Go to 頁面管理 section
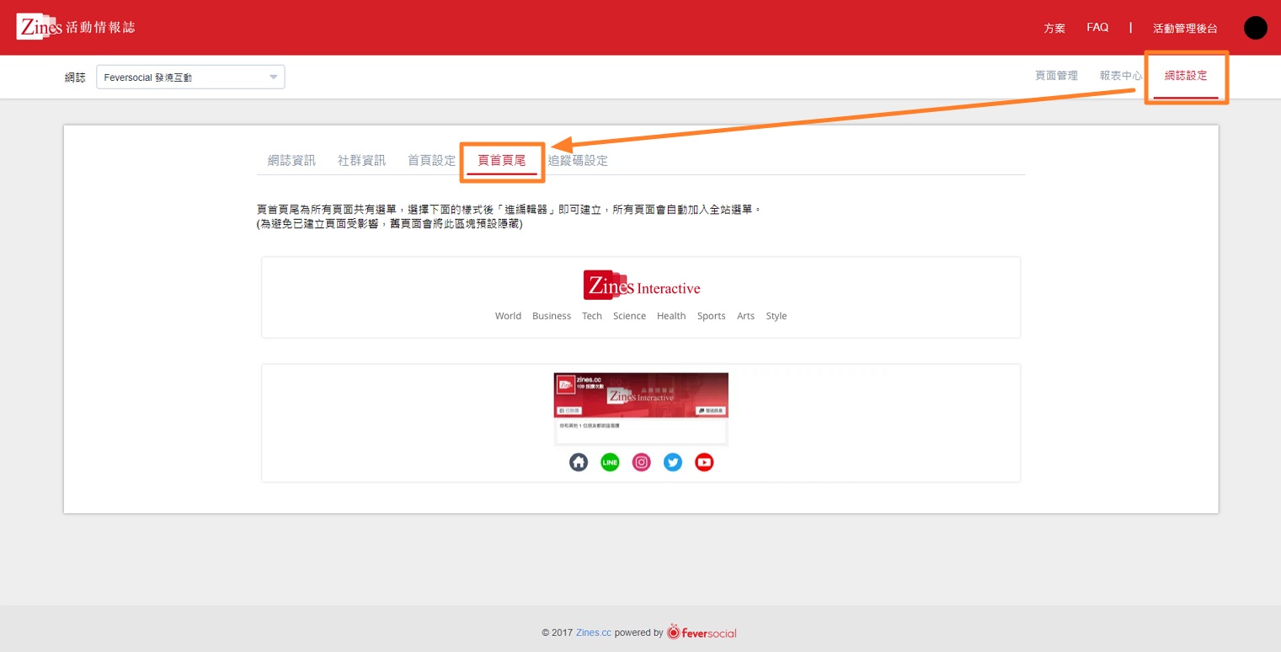Viewport: 1281px width, 652px height. tap(1056, 76)
